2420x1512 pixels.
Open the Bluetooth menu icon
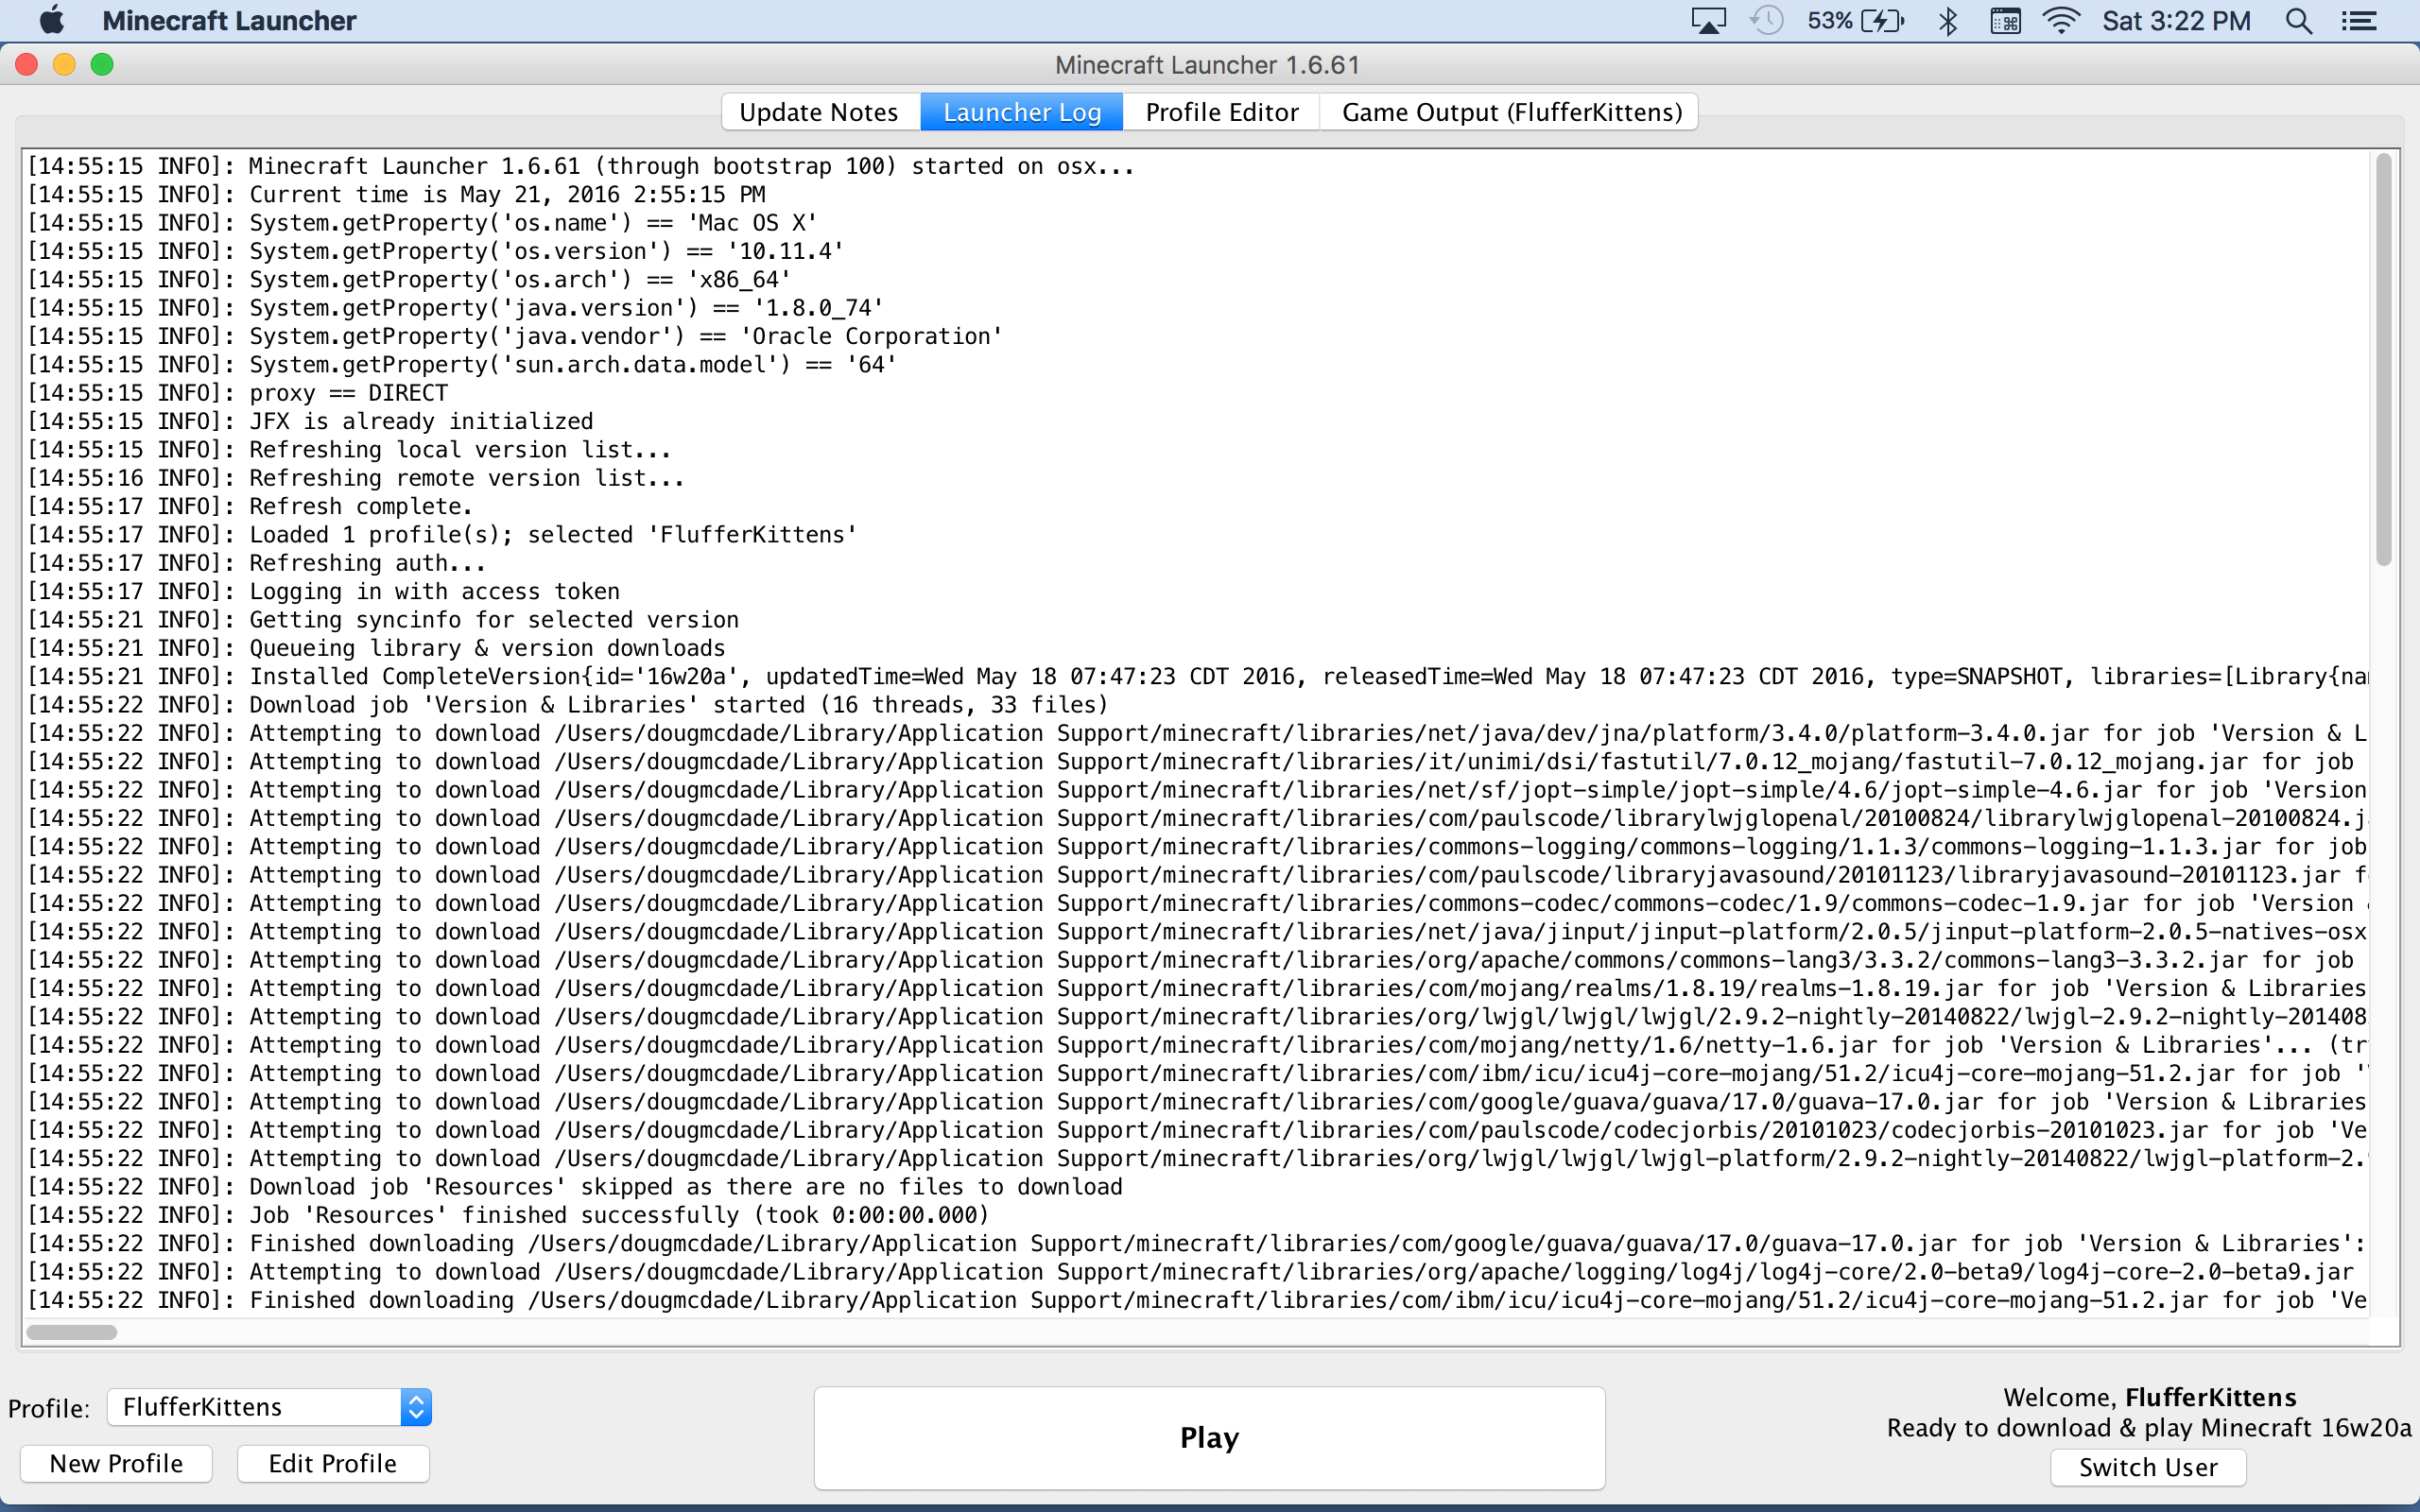tap(1947, 21)
